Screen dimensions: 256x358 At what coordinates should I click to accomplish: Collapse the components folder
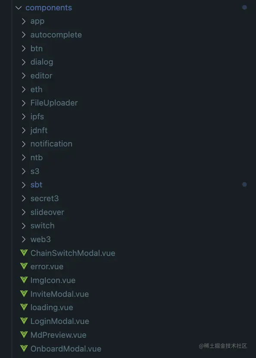[18, 7]
